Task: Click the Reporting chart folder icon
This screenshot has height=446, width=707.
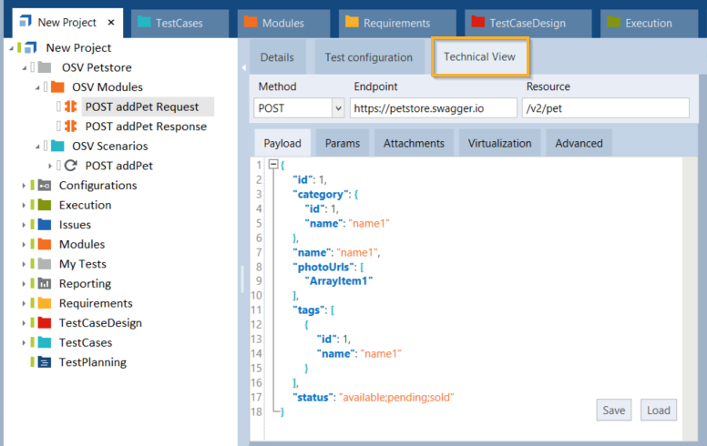Action: pos(45,284)
